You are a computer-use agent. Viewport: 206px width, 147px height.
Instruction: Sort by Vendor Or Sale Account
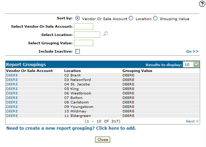[78, 18]
